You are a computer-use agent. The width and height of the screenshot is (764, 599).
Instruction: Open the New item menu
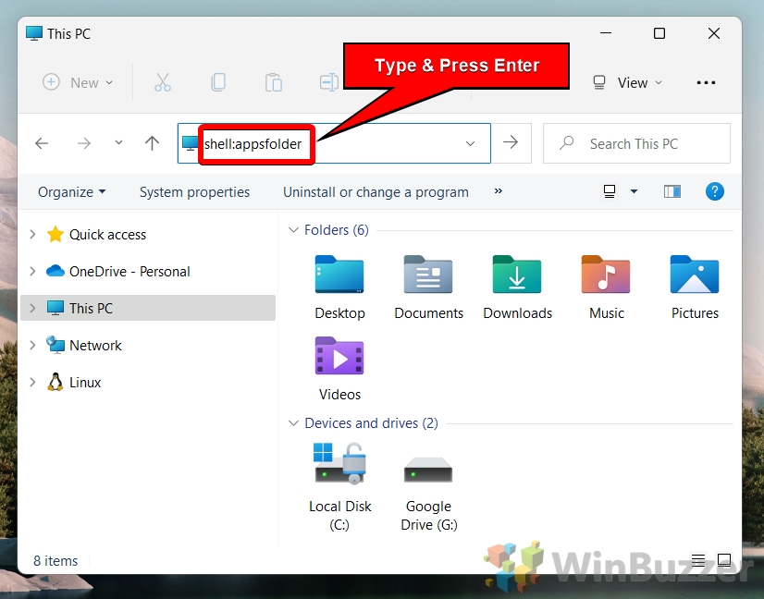78,82
